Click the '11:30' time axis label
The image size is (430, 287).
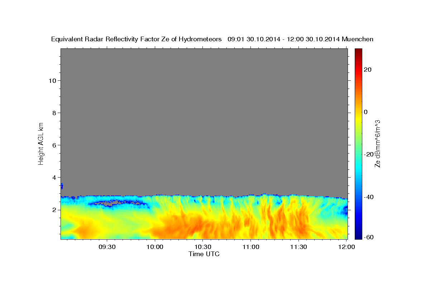pos(298,247)
